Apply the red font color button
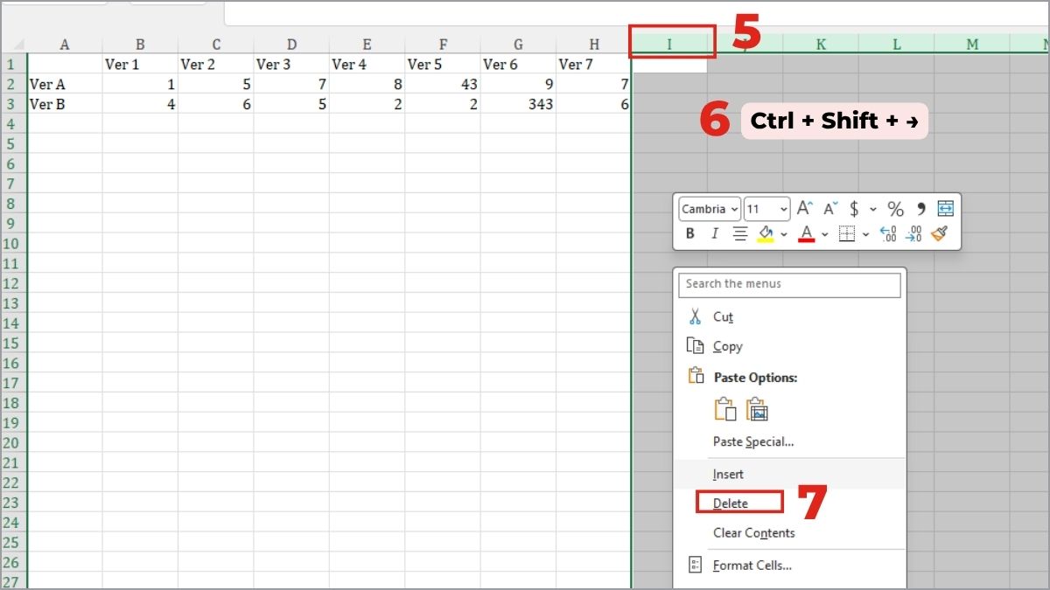The width and height of the screenshot is (1050, 590). pyautogui.click(x=806, y=234)
